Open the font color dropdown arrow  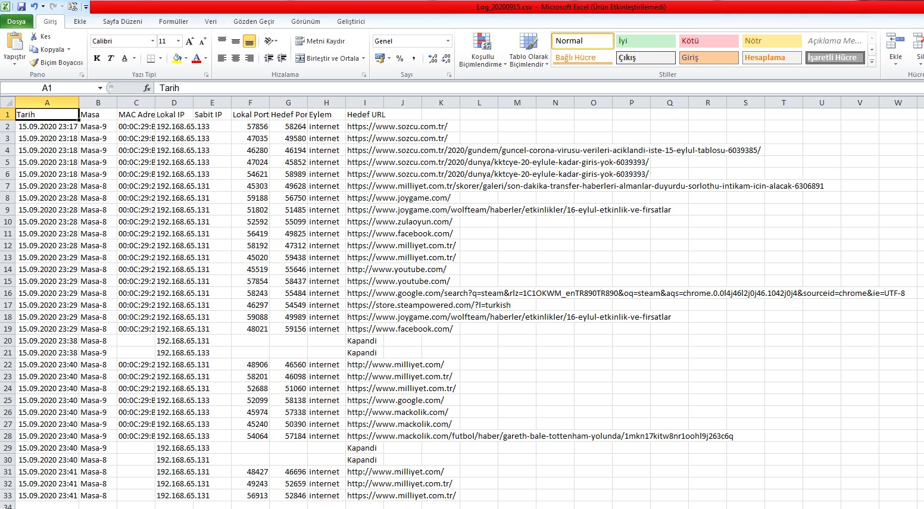pyautogui.click(x=205, y=58)
